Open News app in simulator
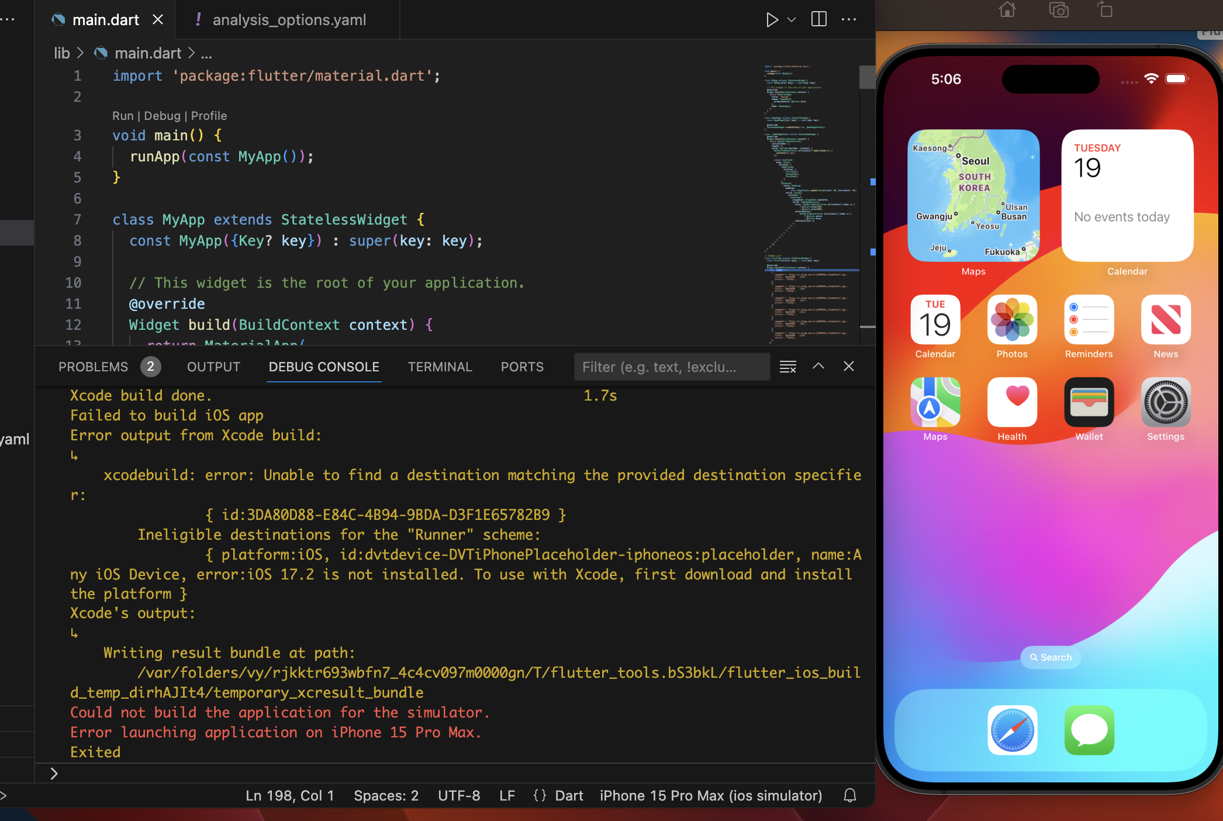The height and width of the screenshot is (821, 1223). click(x=1166, y=319)
